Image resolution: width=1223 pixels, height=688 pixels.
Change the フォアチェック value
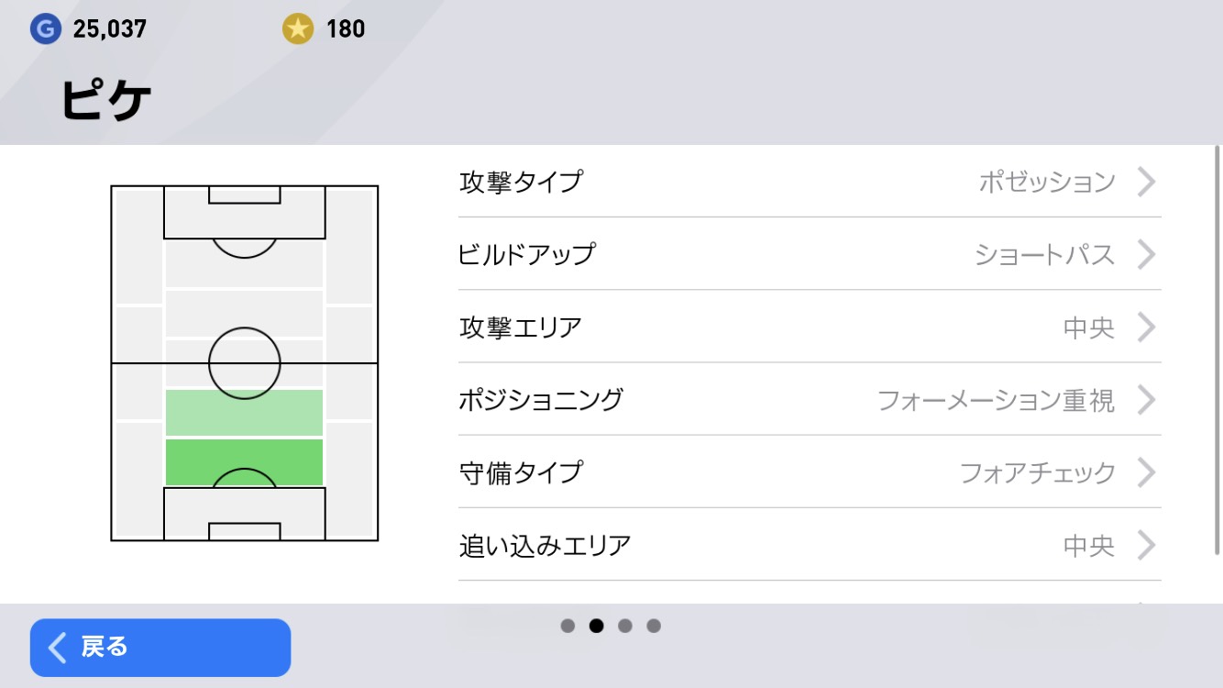[x=1038, y=472]
